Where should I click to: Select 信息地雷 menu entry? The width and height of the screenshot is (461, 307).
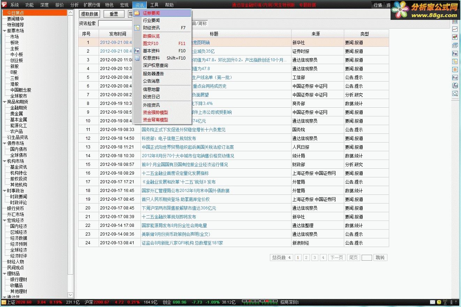162,90
